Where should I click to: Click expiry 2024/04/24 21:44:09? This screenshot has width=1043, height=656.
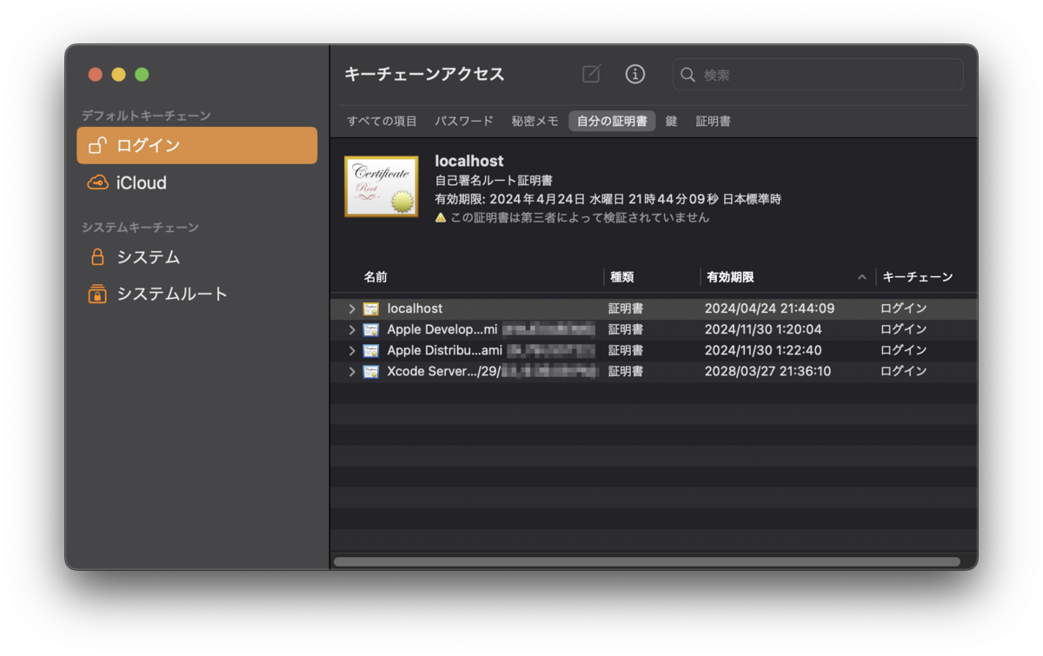point(769,308)
